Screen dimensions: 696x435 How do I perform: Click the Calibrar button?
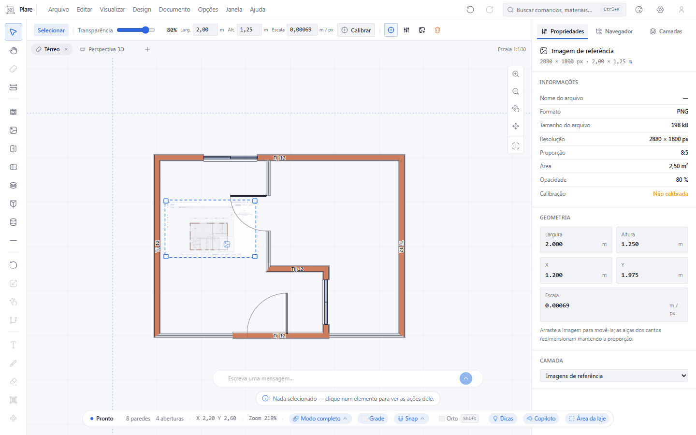coord(356,30)
